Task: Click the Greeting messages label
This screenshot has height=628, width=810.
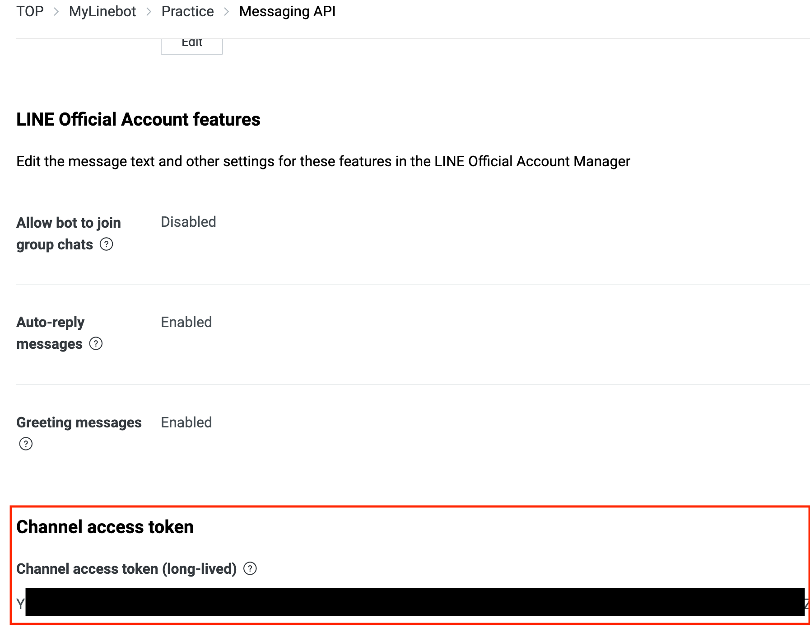Action: tap(79, 422)
